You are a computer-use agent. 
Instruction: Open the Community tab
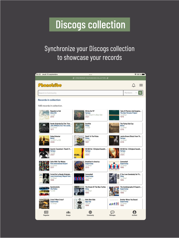point(90,213)
